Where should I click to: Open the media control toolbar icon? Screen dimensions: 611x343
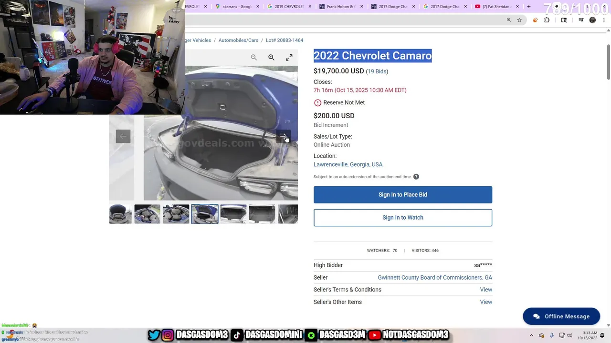click(581, 20)
